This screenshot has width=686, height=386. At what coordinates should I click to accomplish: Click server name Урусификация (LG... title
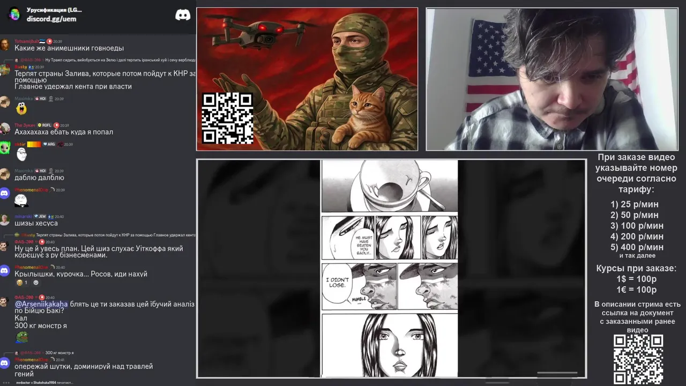54,10
